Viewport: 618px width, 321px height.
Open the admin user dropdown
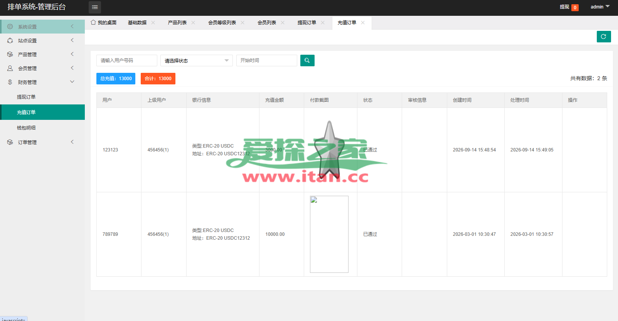tap(600, 7)
